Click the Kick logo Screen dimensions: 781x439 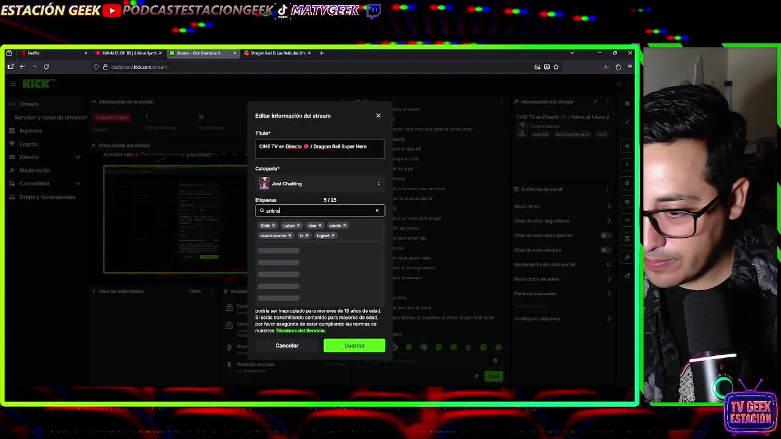38,84
